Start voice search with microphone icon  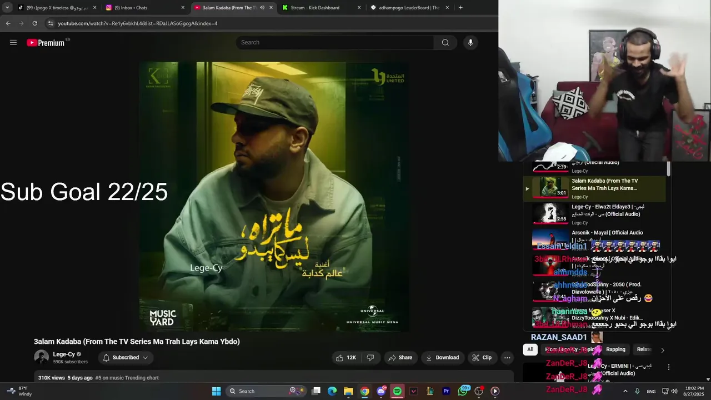(470, 43)
